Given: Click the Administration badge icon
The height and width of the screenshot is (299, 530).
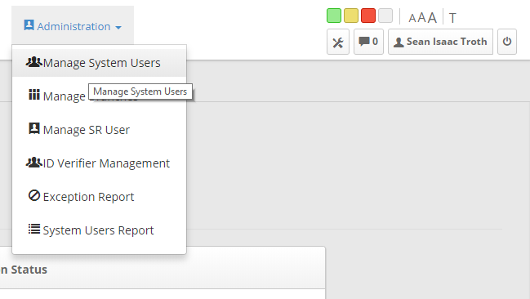Looking at the screenshot, I should click(x=29, y=25).
